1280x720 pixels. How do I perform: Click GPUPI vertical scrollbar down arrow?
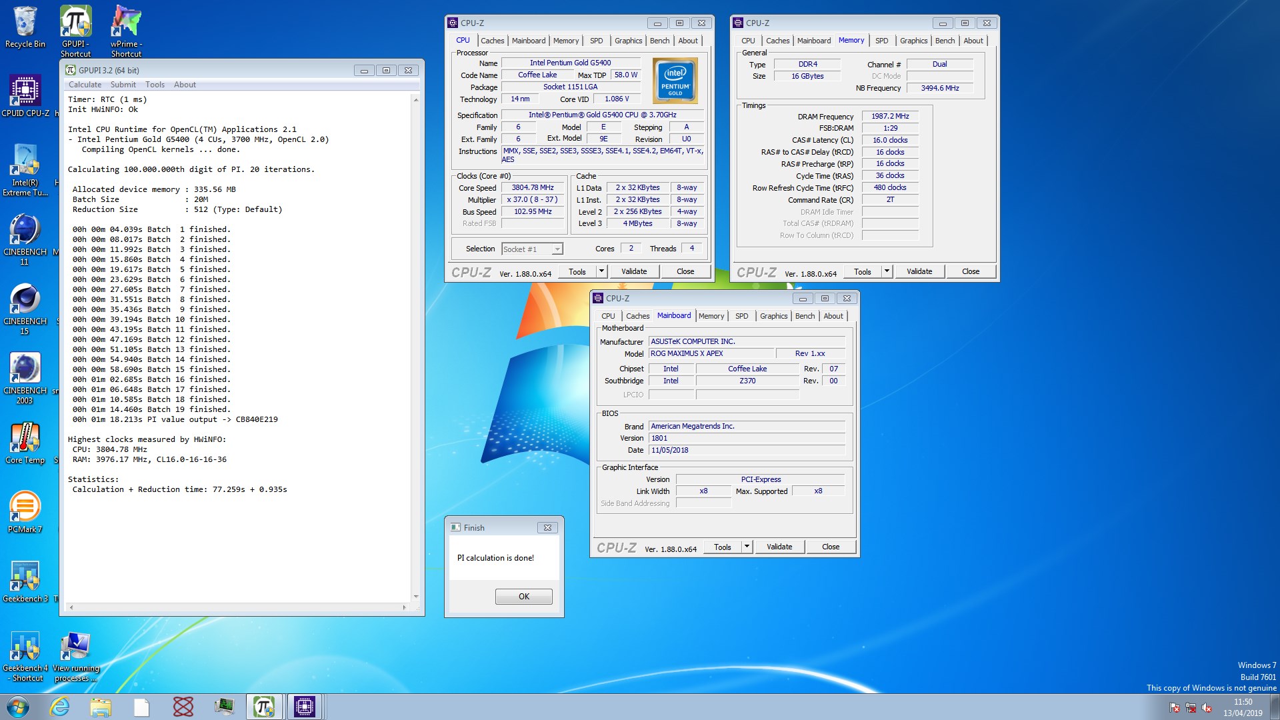point(416,597)
